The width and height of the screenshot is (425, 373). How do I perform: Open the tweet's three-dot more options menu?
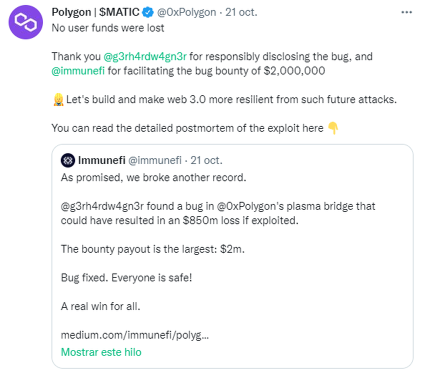(x=406, y=12)
